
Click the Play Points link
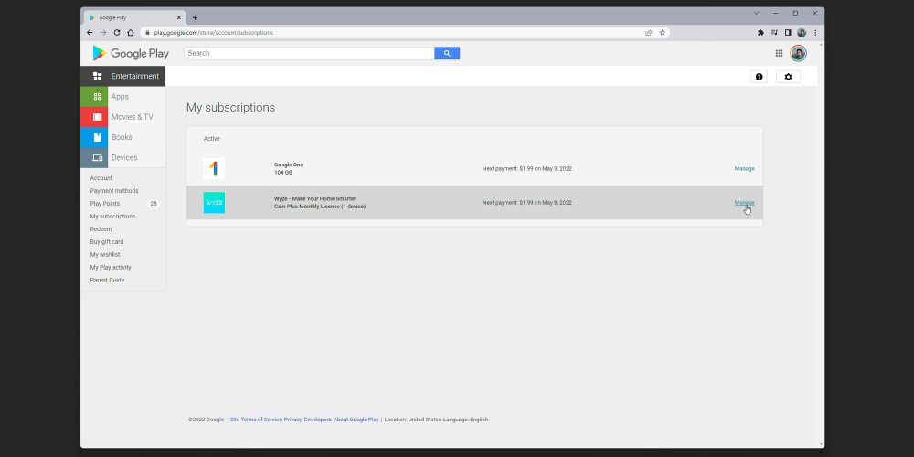point(105,204)
